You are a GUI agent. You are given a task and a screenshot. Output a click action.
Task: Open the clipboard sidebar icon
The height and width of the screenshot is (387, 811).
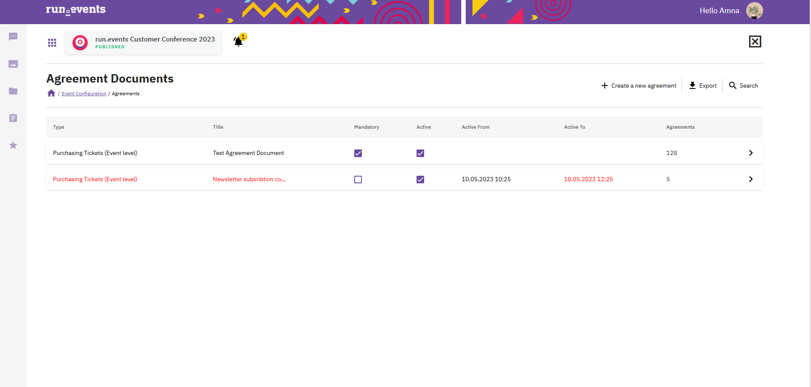click(x=13, y=118)
